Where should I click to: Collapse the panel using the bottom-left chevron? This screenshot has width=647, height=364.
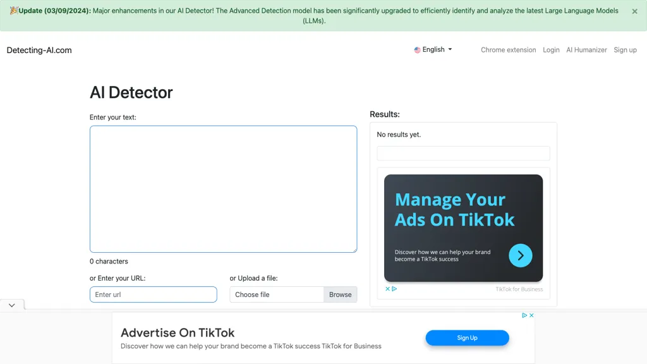click(x=11, y=305)
